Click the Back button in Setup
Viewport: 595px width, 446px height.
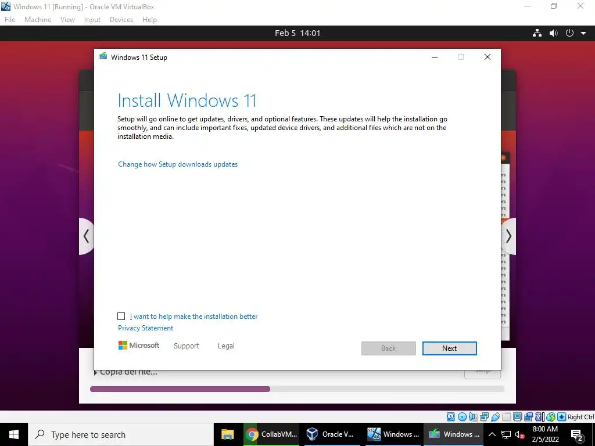point(389,348)
